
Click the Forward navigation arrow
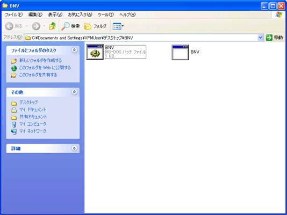pos(36,26)
